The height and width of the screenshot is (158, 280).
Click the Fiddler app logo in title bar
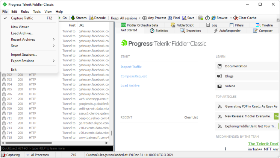(x=5, y=4)
